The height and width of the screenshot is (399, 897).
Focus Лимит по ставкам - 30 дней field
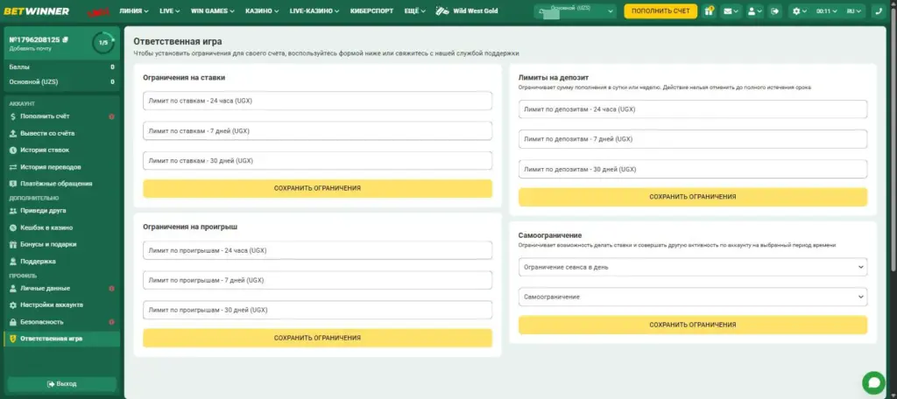coord(317,161)
